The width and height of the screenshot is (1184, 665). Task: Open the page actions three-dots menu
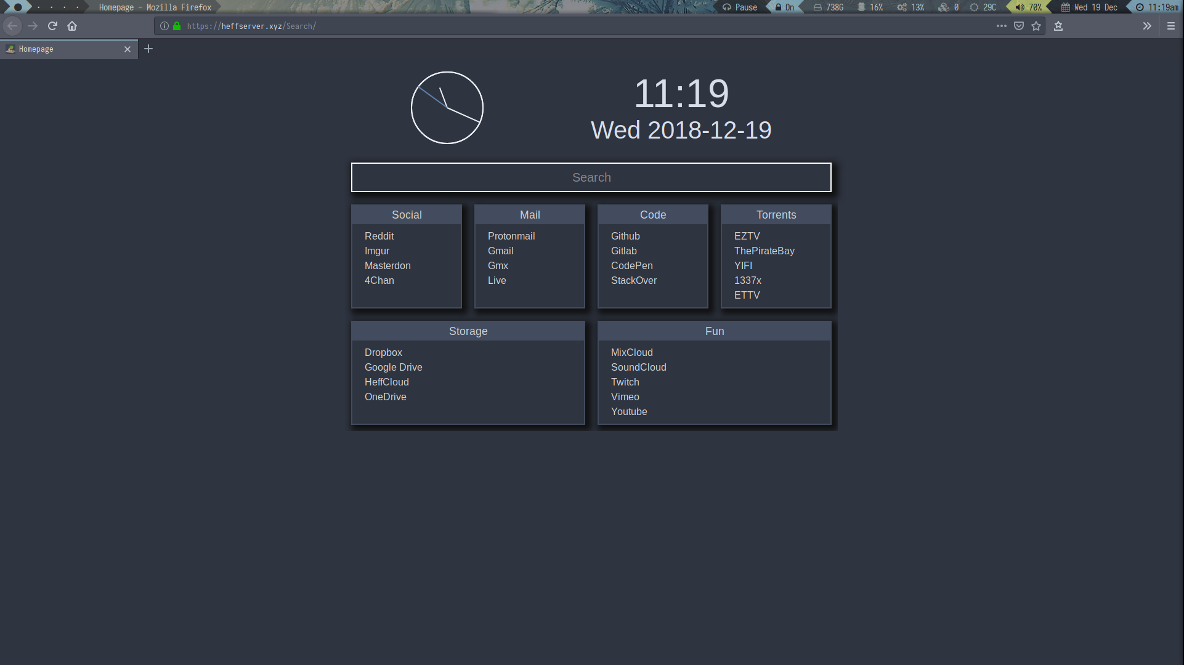point(1002,26)
